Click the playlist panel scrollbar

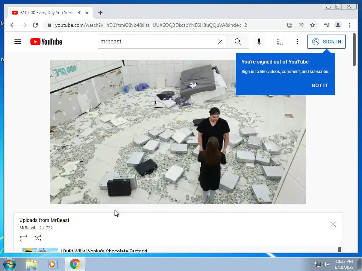(340, 249)
